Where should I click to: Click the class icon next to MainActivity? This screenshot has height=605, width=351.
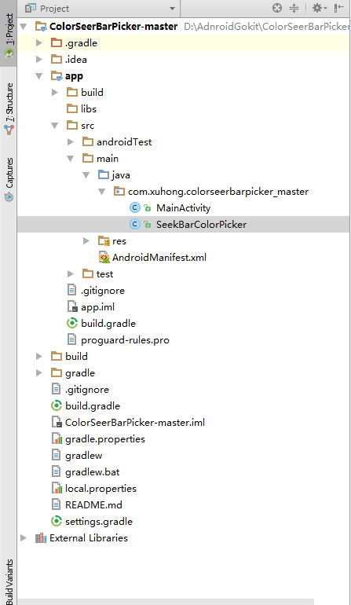pos(134,208)
